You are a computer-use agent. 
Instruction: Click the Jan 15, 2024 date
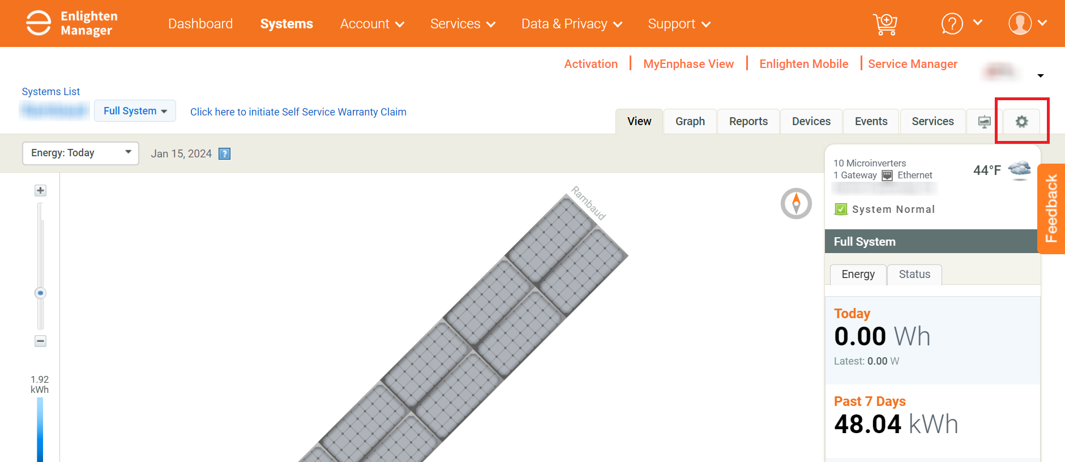181,154
